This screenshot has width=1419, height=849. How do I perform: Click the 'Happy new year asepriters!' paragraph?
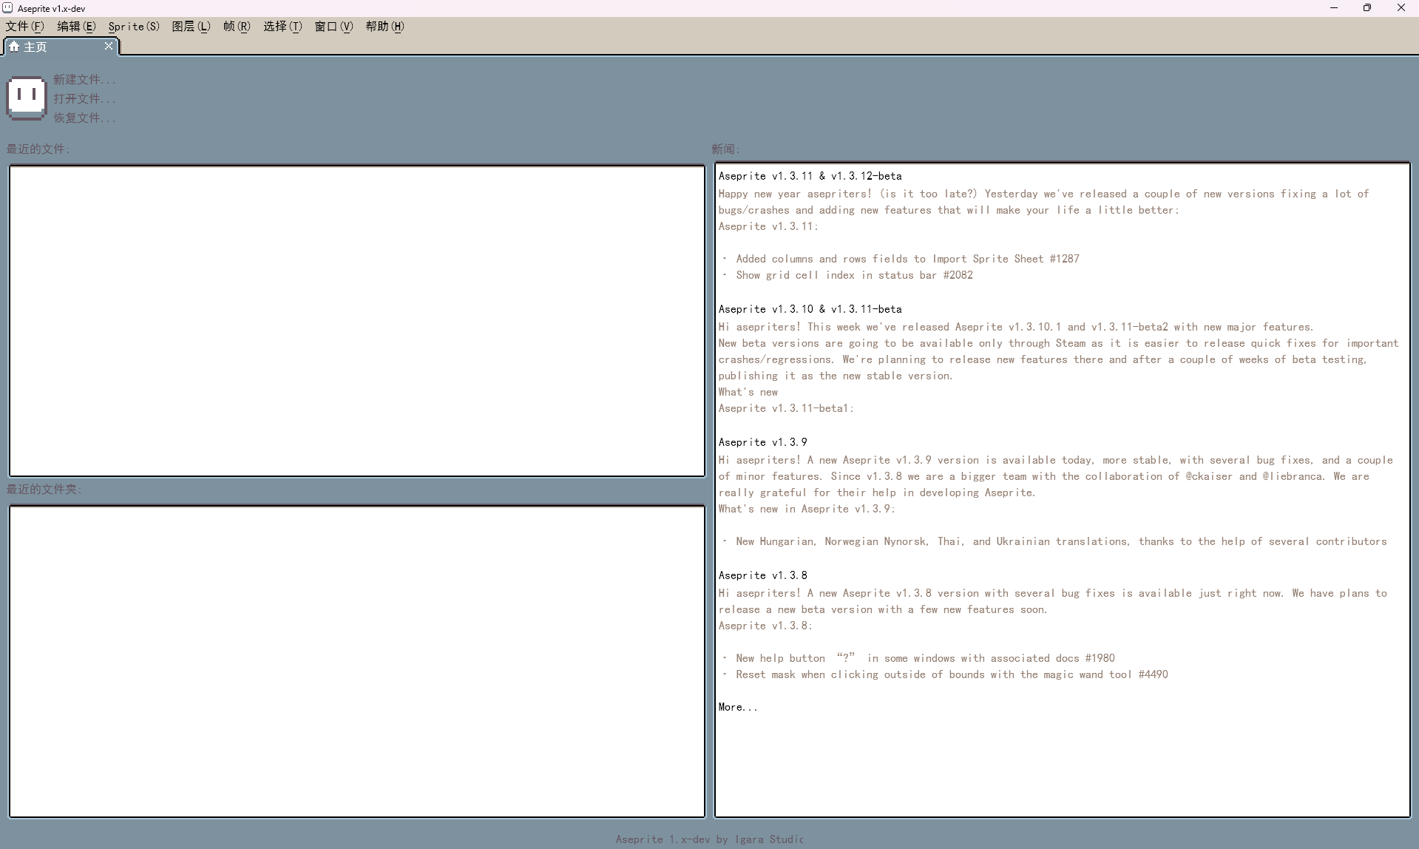pyautogui.click(x=1043, y=202)
